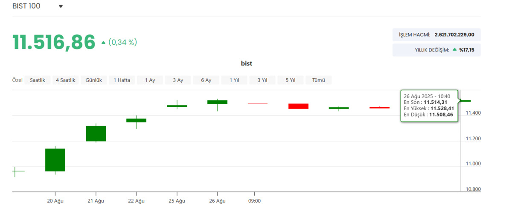Click the 20 Ağu axis label
The image size is (512, 213).
pyautogui.click(x=55, y=201)
